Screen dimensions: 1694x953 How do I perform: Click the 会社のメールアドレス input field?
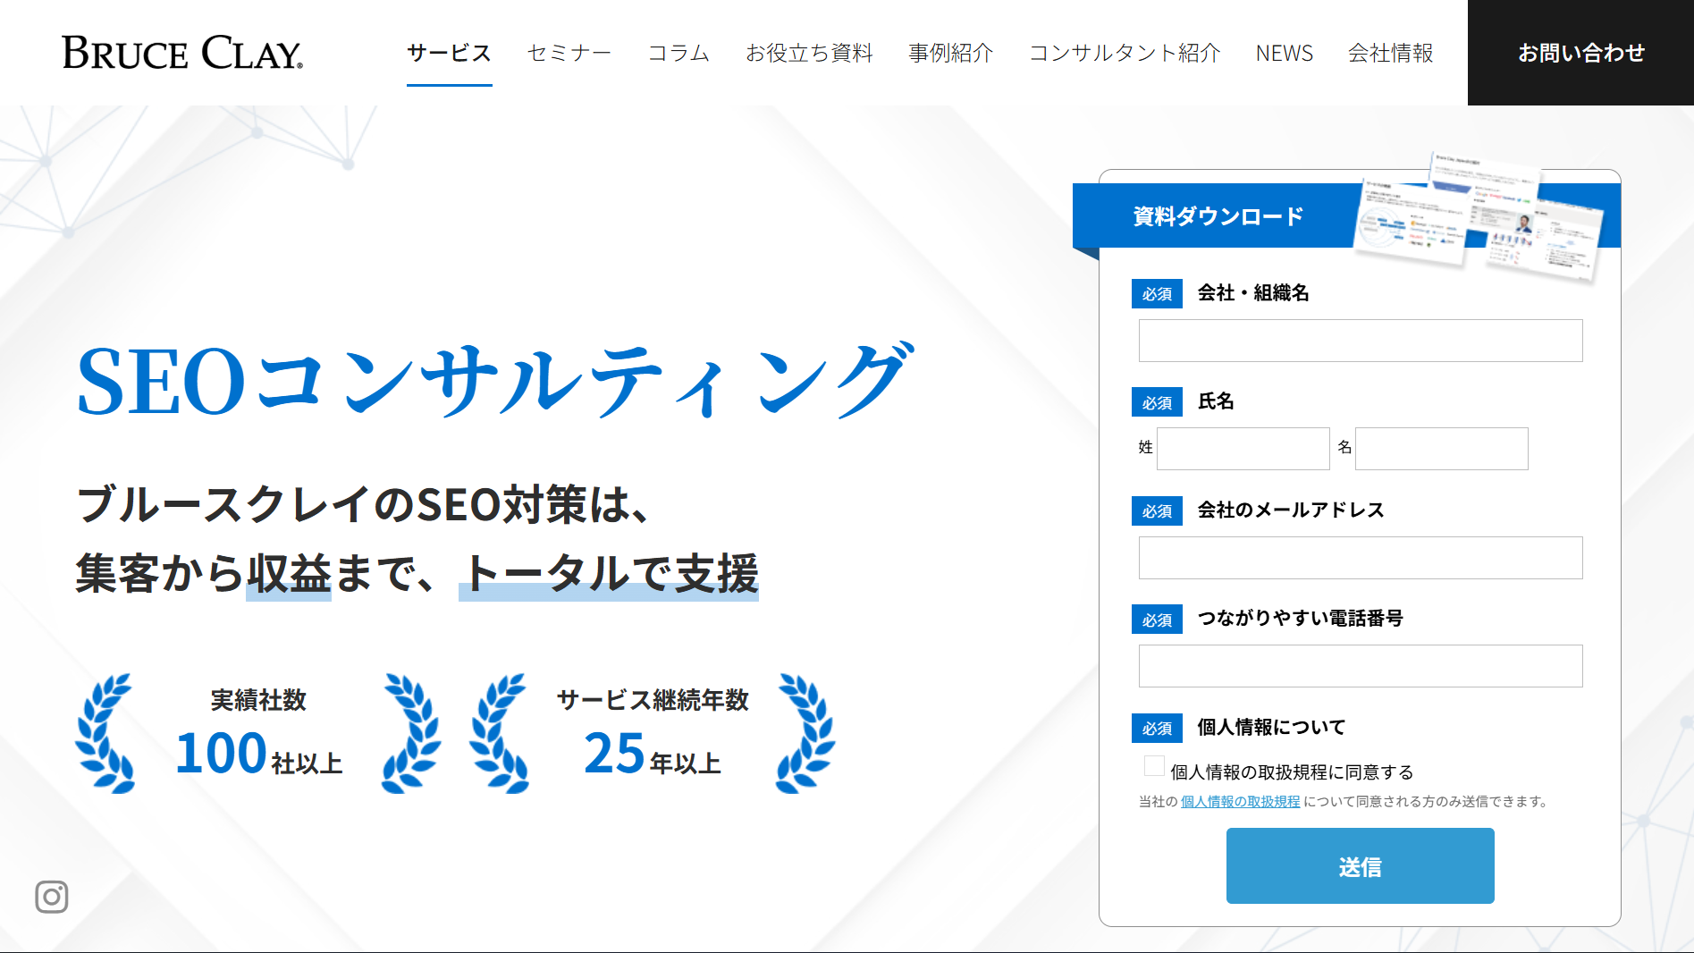(1360, 558)
